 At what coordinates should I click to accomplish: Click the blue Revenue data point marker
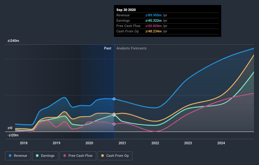[x=114, y=99]
